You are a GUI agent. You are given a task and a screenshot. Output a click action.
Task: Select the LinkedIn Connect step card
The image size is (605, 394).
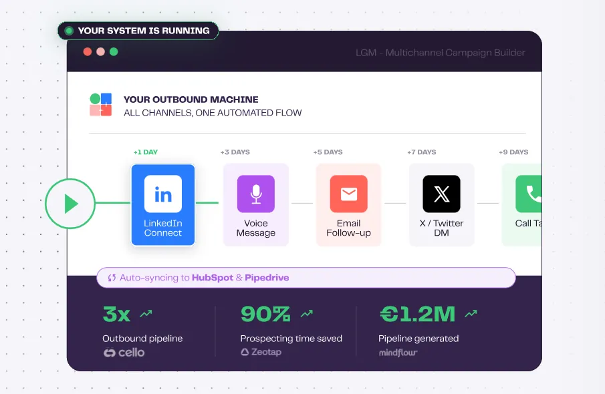coord(163,205)
